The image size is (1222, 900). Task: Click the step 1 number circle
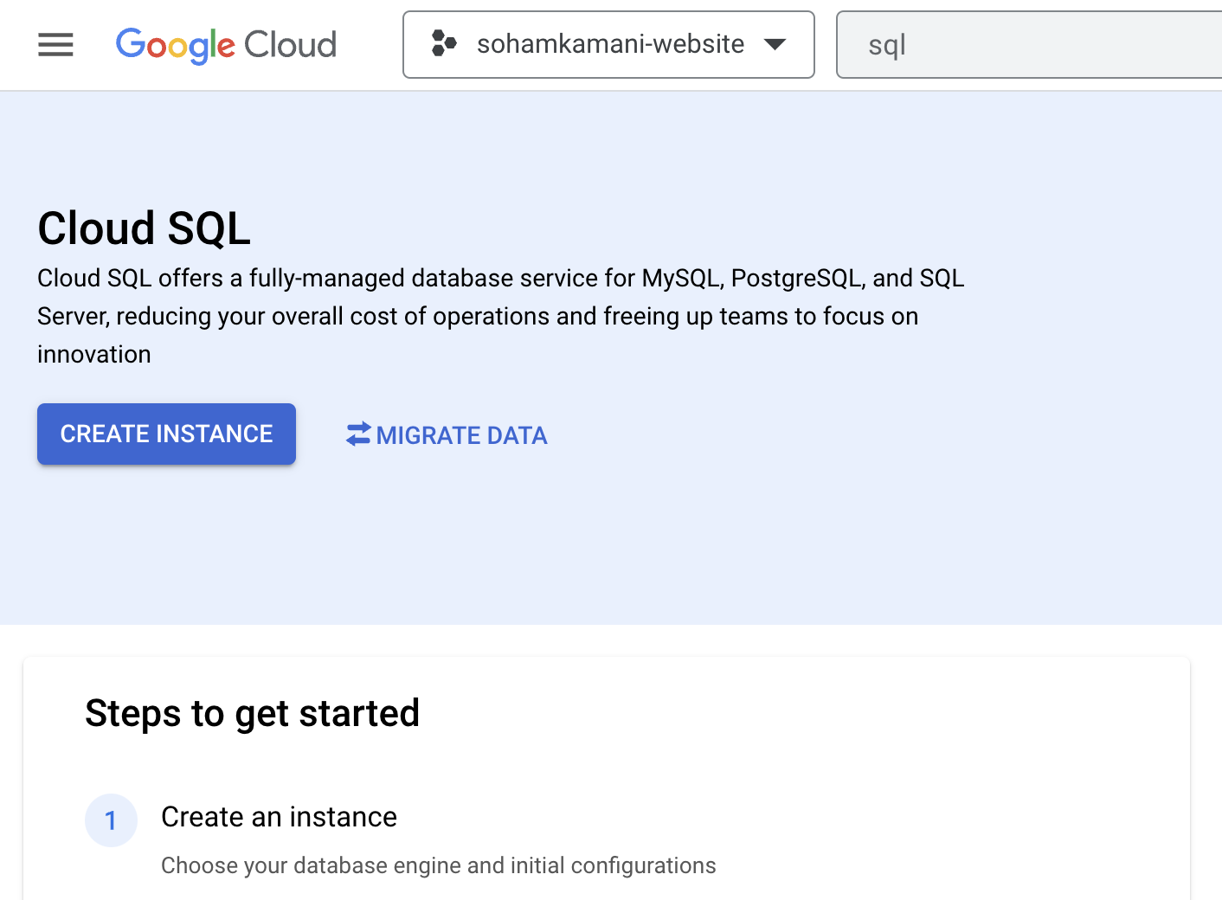[x=111, y=820]
